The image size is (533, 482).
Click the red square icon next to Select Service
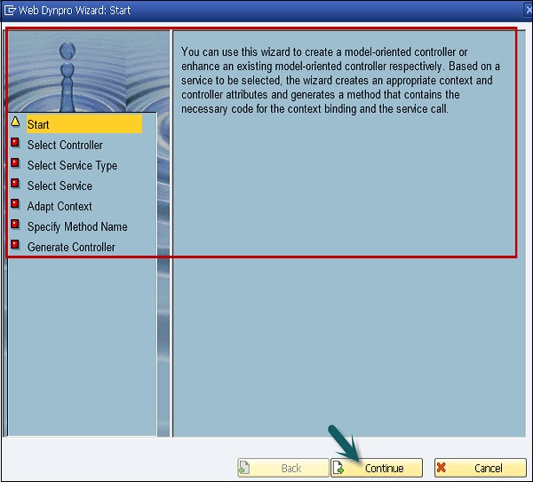click(x=15, y=184)
